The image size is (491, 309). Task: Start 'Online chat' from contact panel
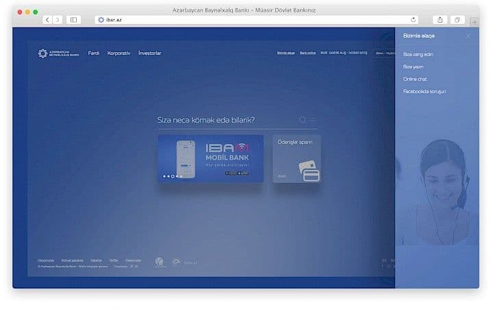(x=415, y=79)
